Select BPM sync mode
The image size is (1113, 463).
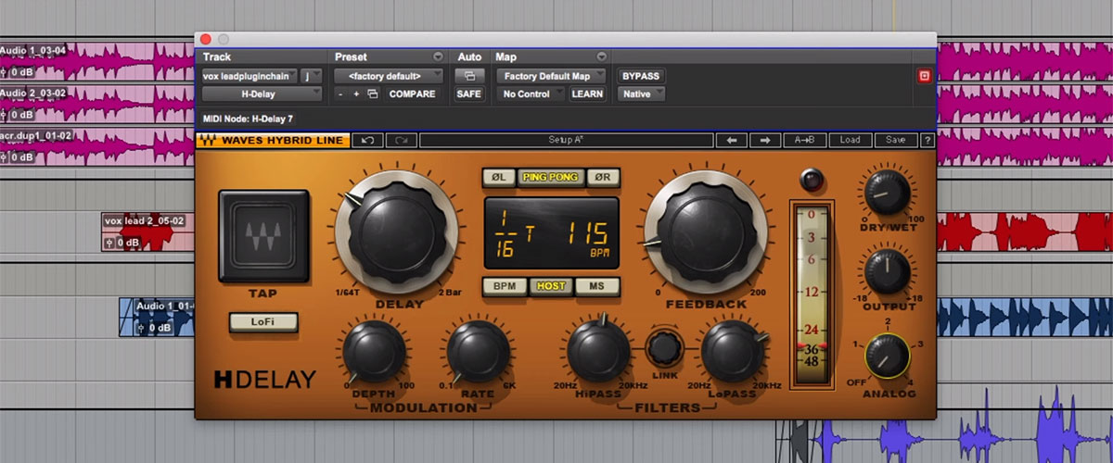click(505, 286)
